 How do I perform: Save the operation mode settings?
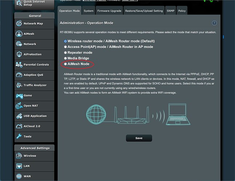[x=139, y=138]
